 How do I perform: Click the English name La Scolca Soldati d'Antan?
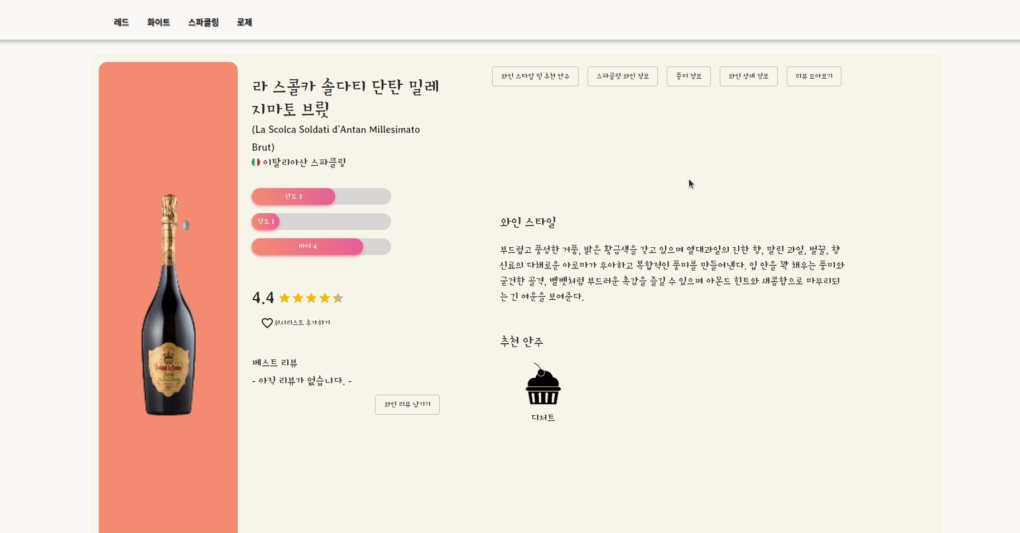(336, 138)
